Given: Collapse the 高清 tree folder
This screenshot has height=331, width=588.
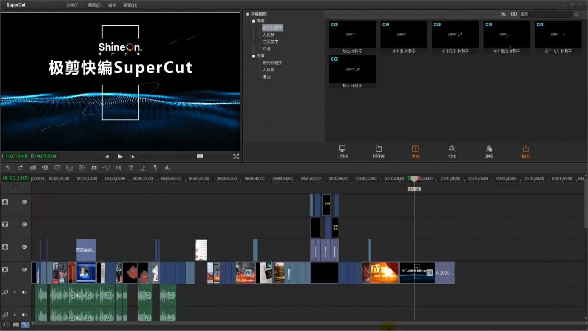Looking at the screenshot, I should 254,21.
